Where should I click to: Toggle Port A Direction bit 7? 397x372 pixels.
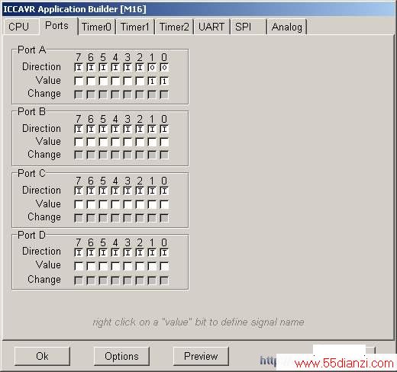point(79,68)
